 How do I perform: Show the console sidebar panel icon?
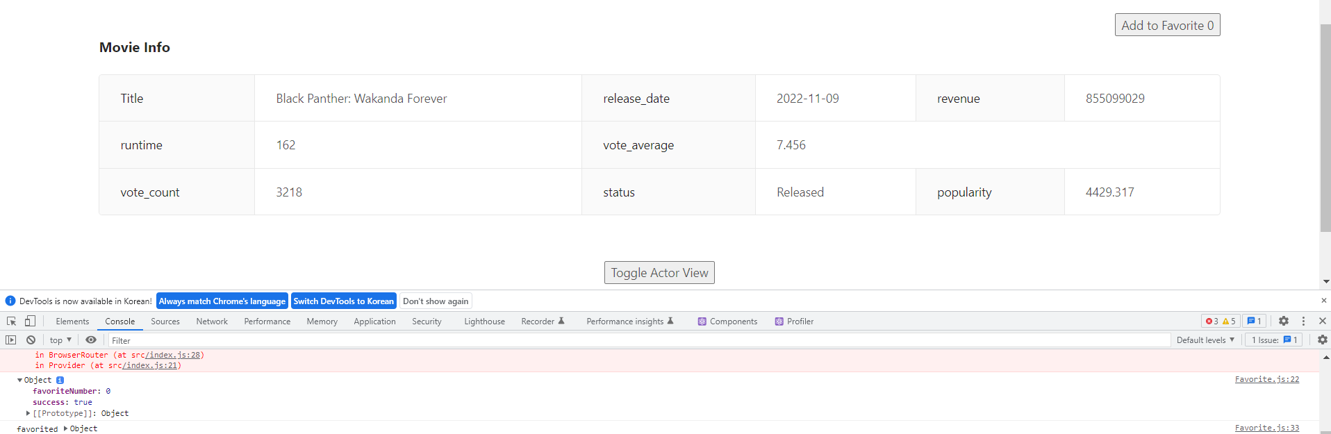click(x=10, y=340)
